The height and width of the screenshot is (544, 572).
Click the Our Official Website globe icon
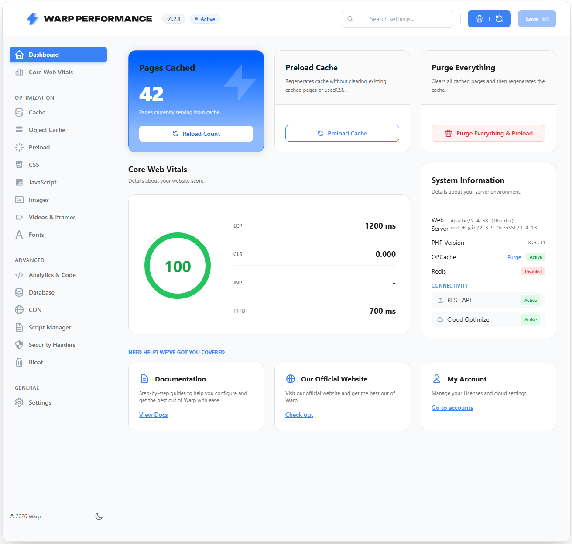point(291,379)
